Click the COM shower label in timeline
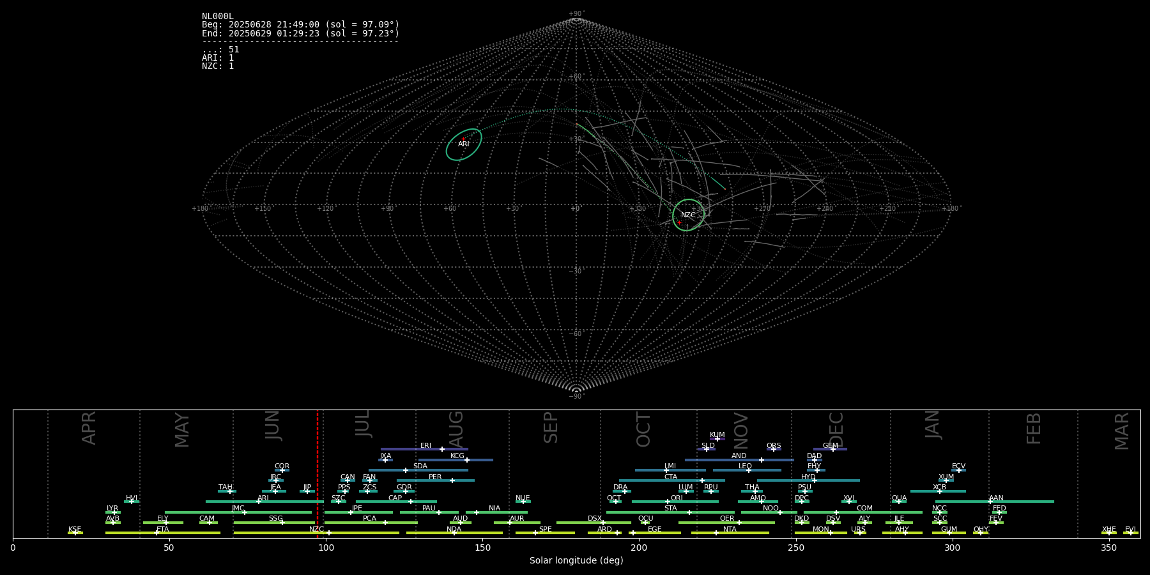 point(864,509)
